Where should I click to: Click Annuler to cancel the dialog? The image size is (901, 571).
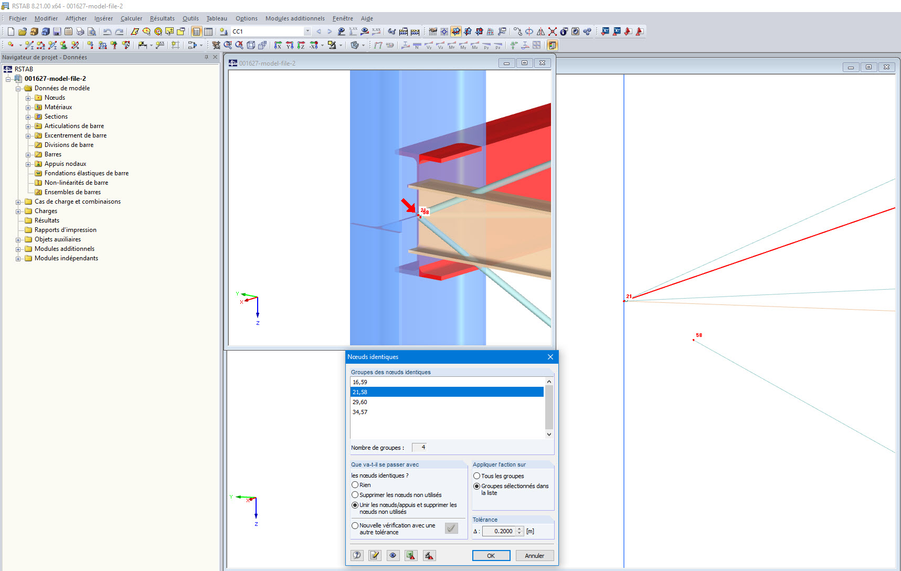[x=535, y=556]
